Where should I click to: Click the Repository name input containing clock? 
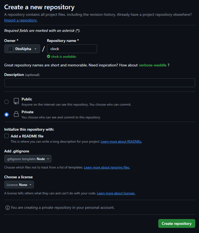(x=72, y=48)
